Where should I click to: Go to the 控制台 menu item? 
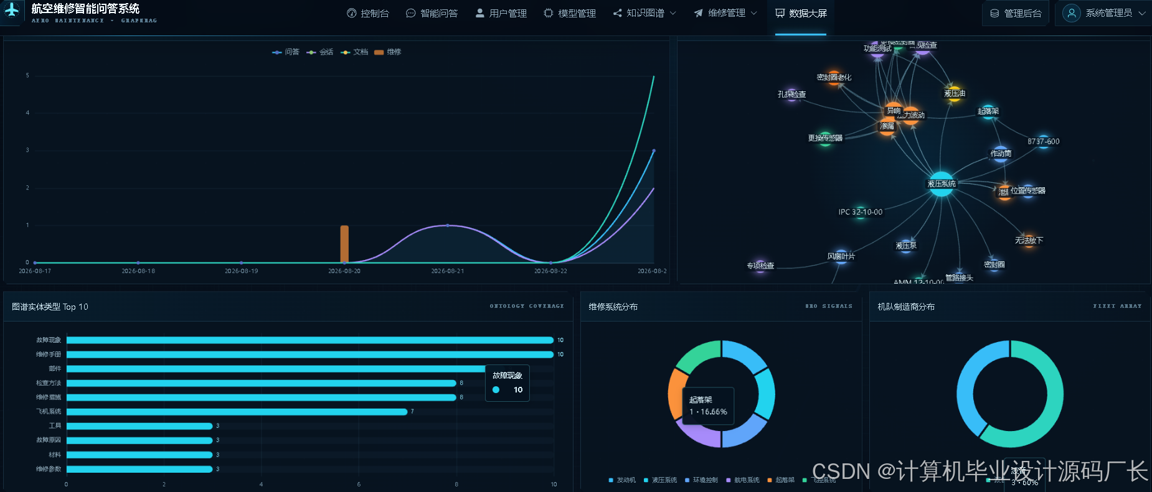[368, 13]
